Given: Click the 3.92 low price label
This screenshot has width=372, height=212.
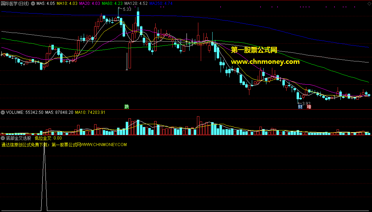Looking at the screenshot, I should tap(306, 103).
